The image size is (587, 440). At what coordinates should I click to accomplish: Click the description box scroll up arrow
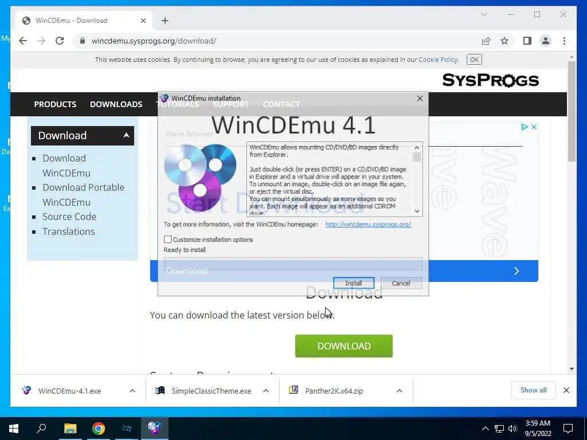coord(417,147)
